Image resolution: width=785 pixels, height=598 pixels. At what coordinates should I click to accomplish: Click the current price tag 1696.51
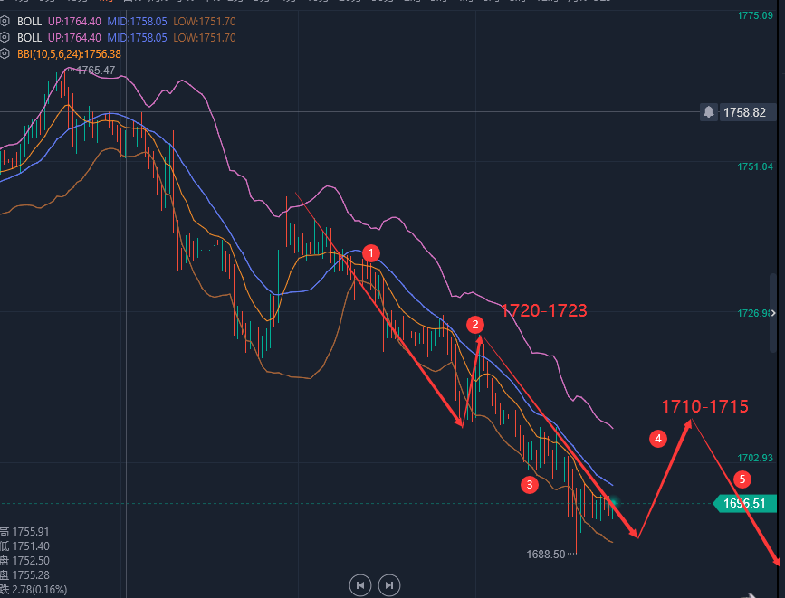click(x=744, y=503)
